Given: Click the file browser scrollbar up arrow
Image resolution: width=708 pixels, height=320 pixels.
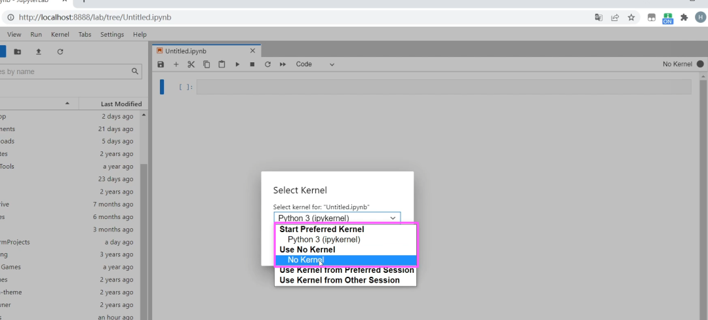Looking at the screenshot, I should click(144, 115).
